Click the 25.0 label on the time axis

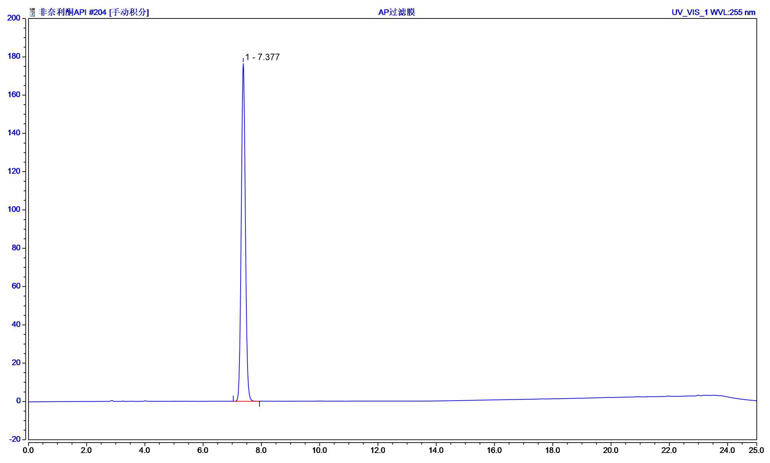tap(756, 450)
